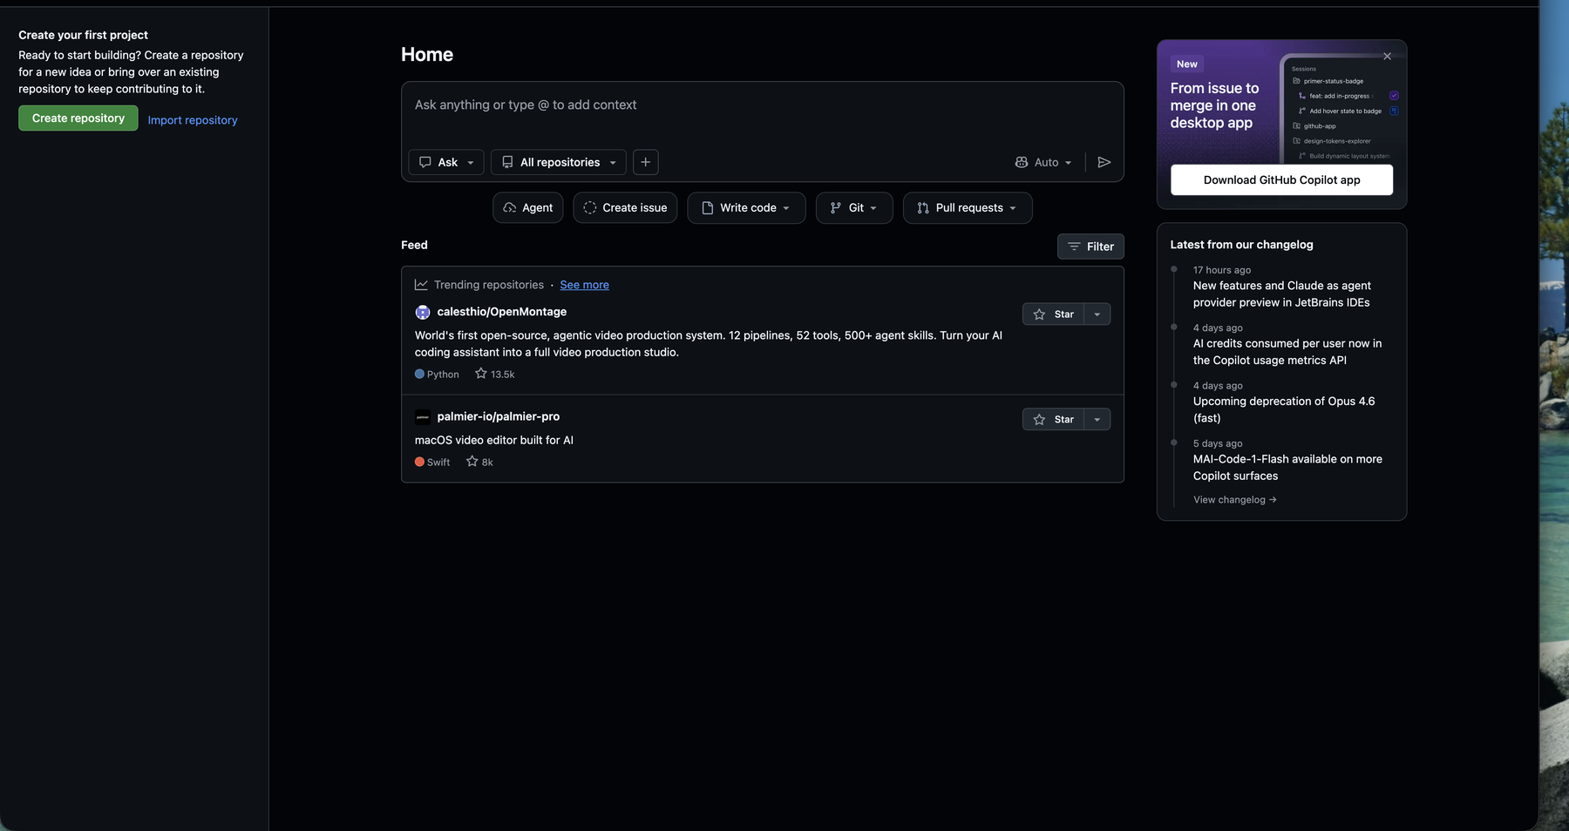Click the star icon on OpenMontage Star button
This screenshot has height=831, width=1569.
click(x=1039, y=314)
